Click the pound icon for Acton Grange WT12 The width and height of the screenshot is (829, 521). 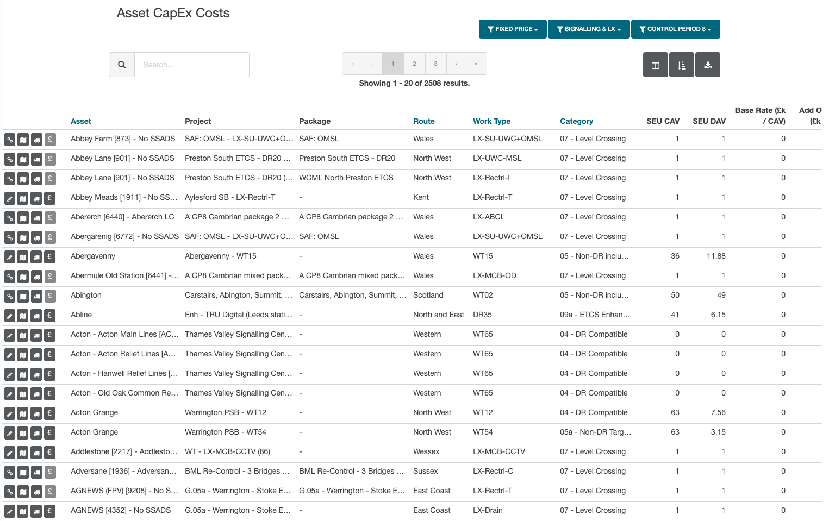[49, 413]
